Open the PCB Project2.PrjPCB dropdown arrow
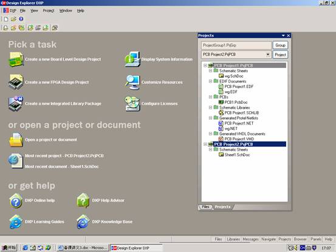This screenshot has height=252, width=336. click(x=268, y=55)
